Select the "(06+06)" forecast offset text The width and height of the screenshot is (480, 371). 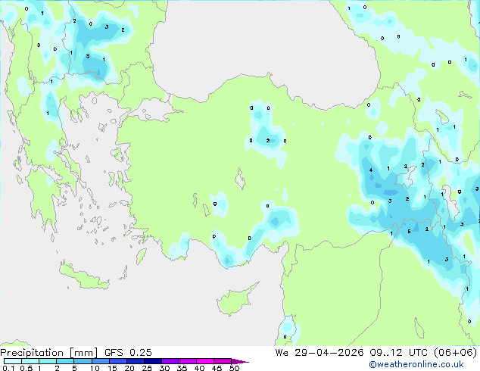point(455,353)
